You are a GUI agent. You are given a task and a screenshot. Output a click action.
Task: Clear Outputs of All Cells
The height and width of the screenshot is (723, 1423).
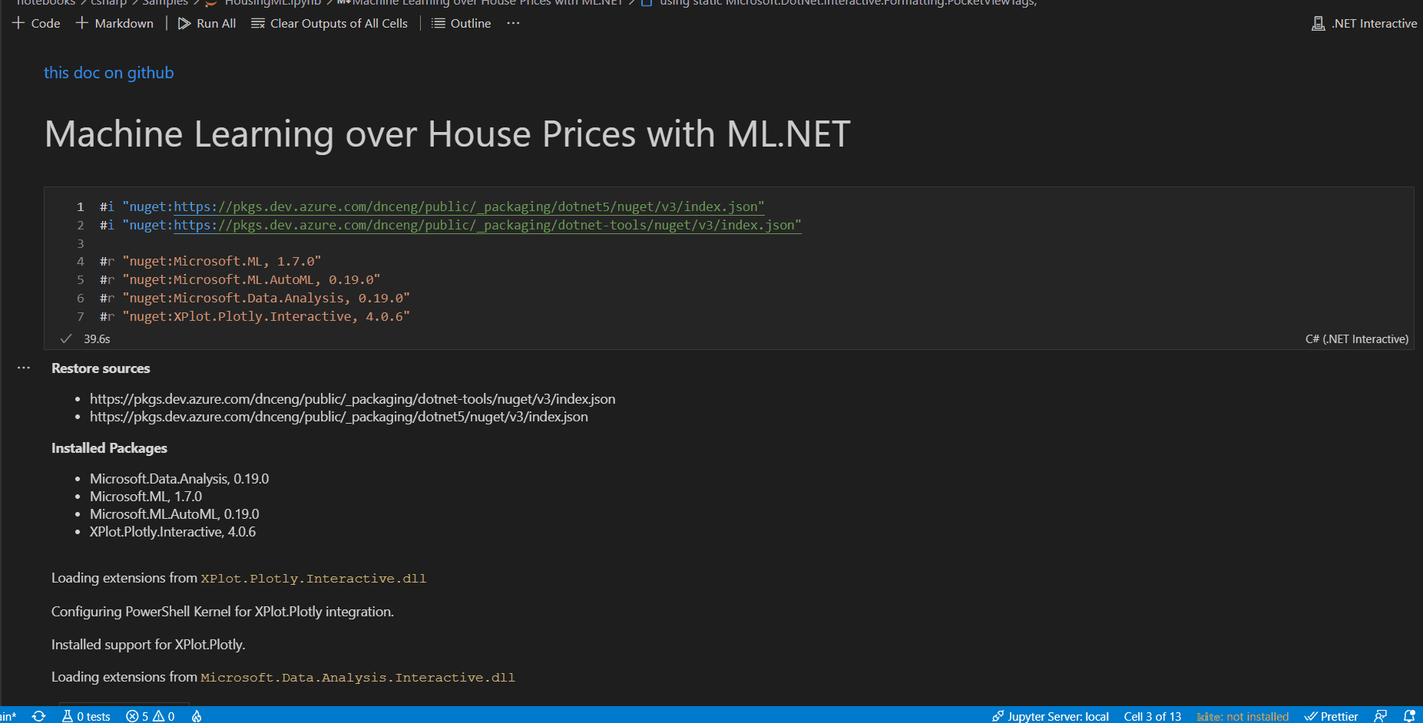click(329, 23)
